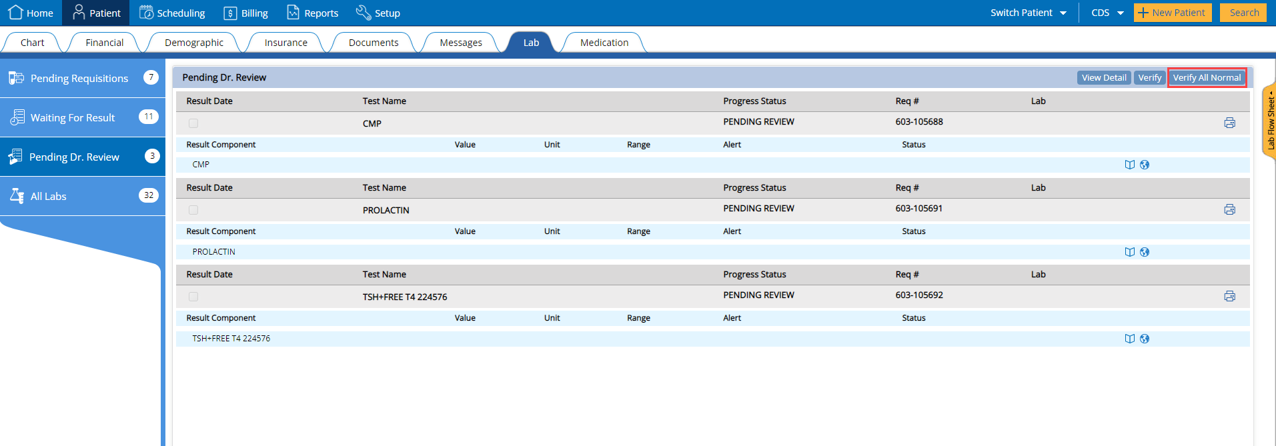The height and width of the screenshot is (446, 1276).
Task: Click the Pending Requisitions sidebar icon
Action: (x=16, y=78)
